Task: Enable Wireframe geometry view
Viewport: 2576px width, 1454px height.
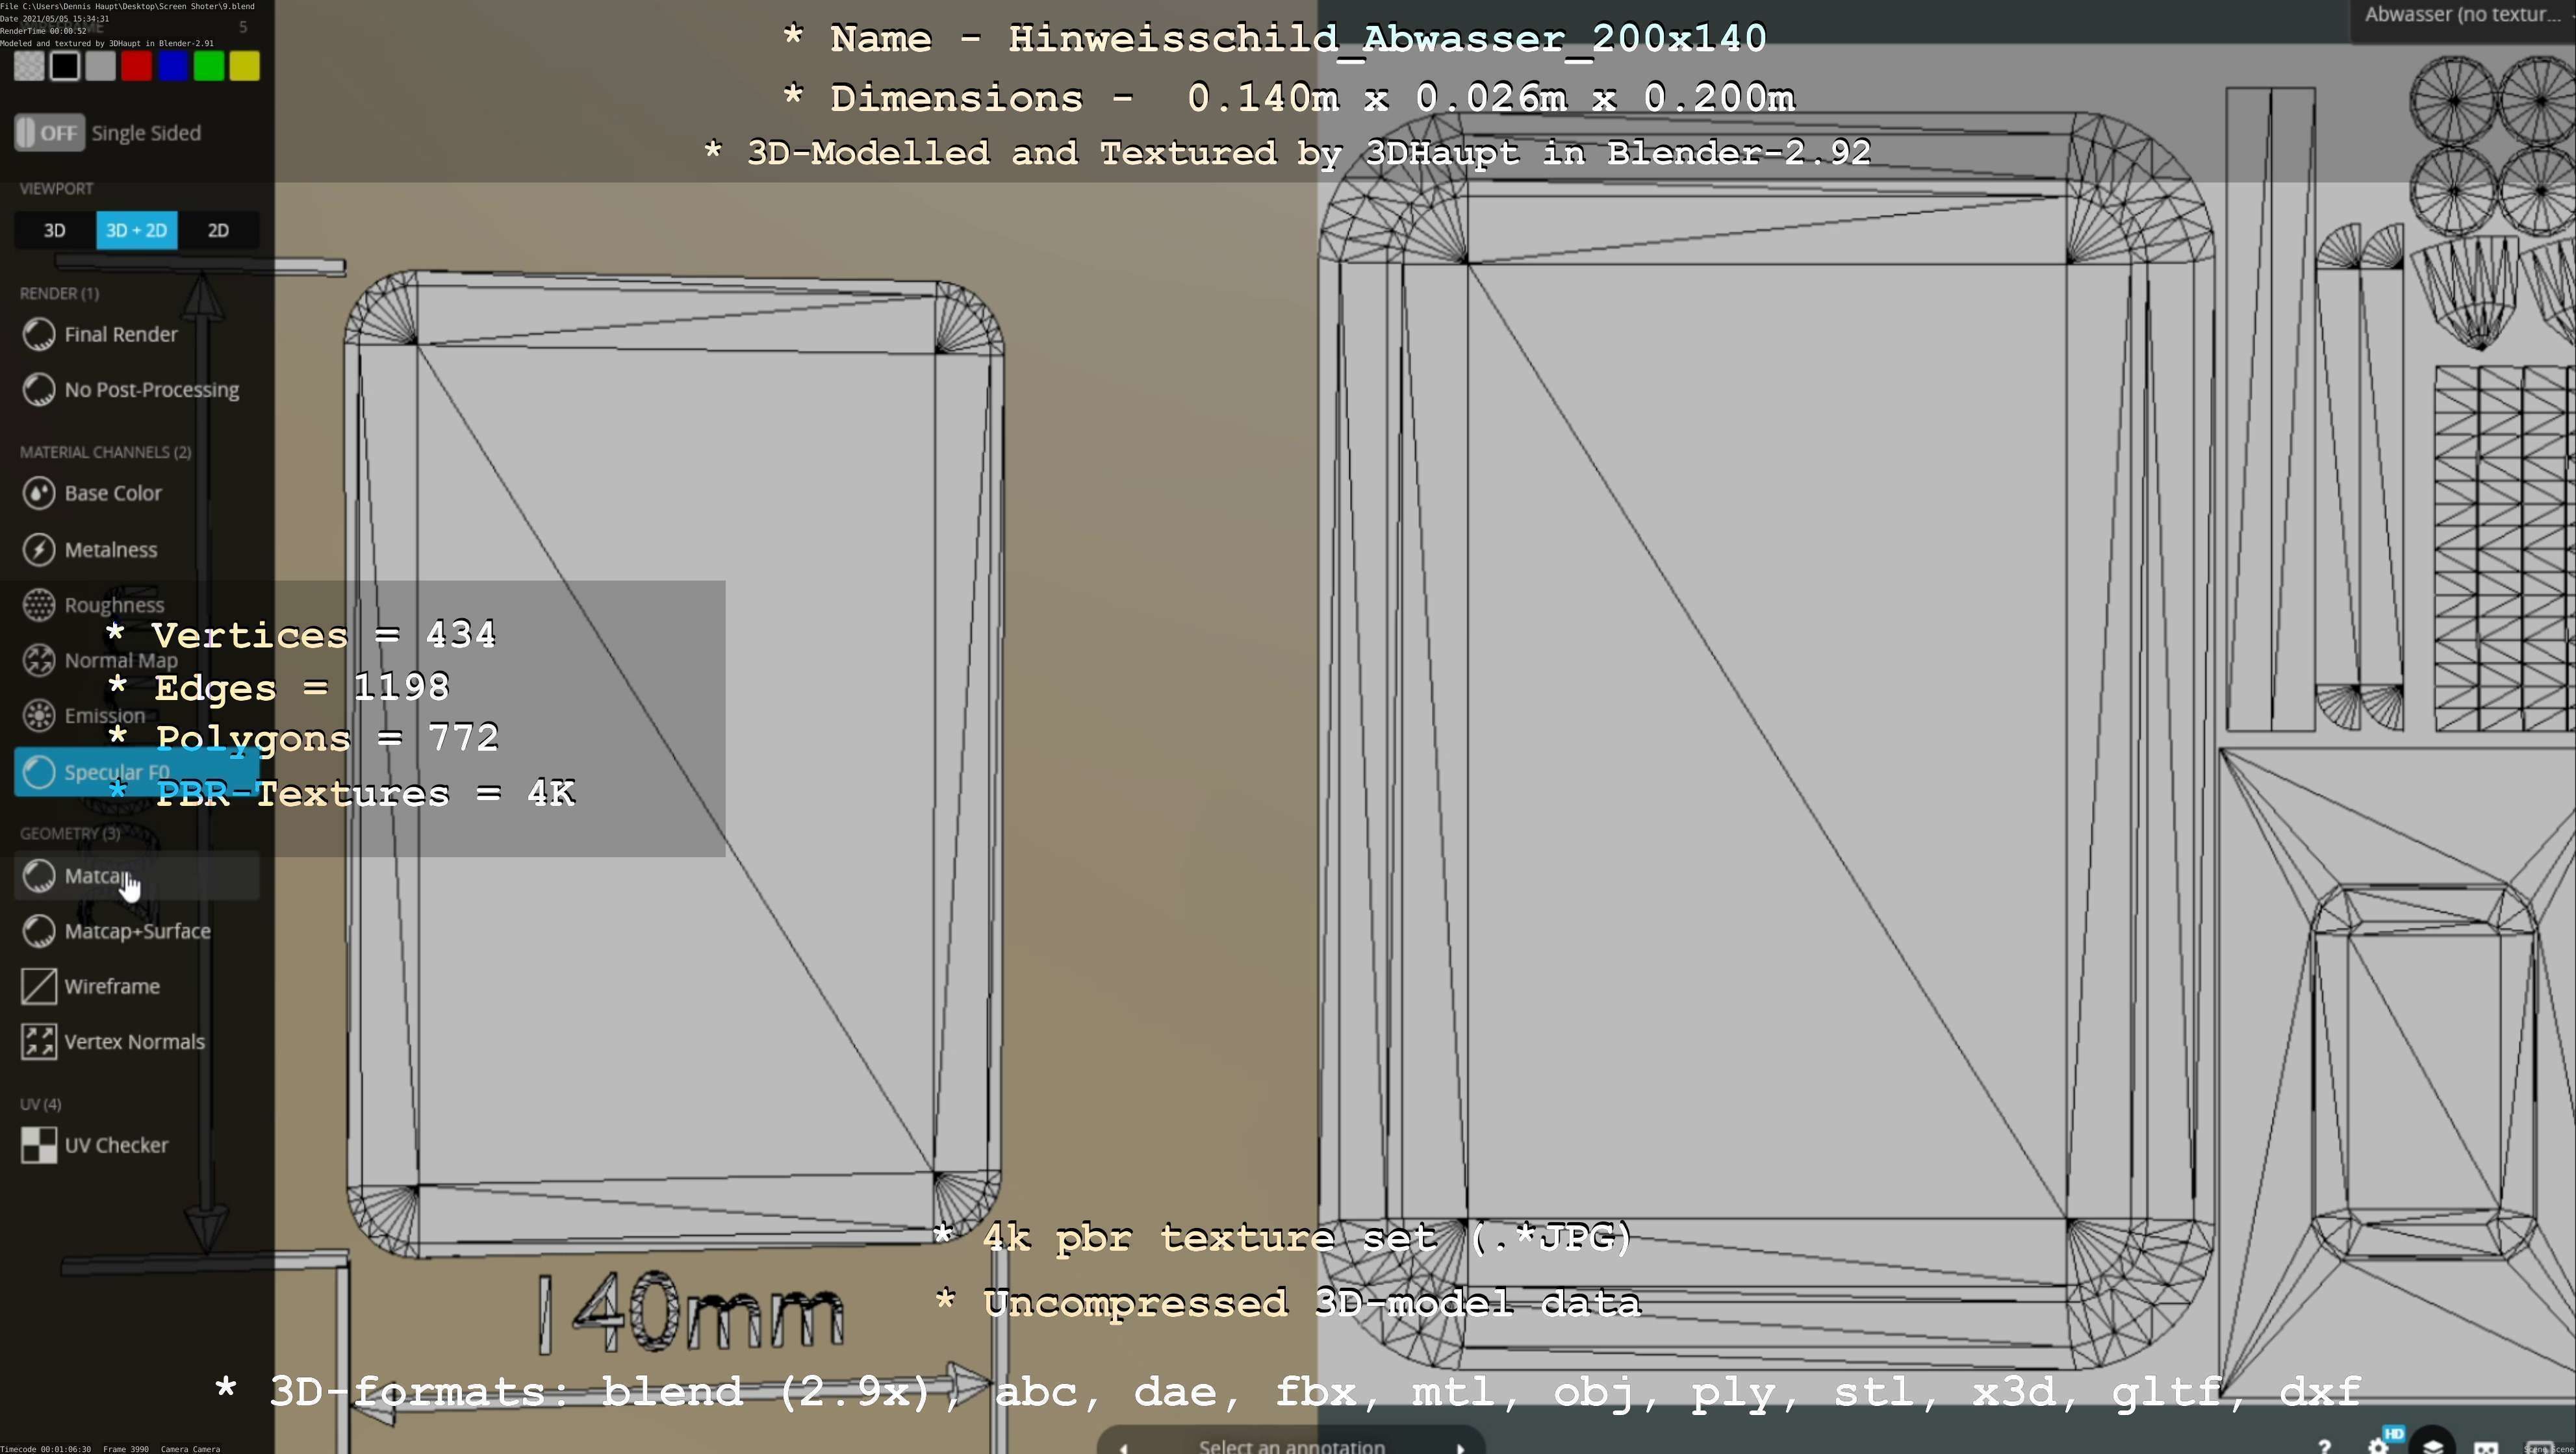Action: pyautogui.click(x=137, y=986)
